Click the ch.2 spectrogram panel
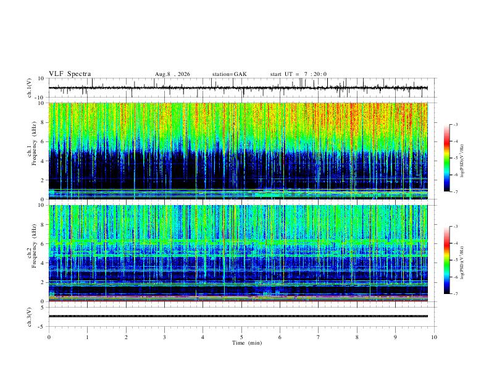Viewport: 489px width, 378px height. click(x=238, y=253)
